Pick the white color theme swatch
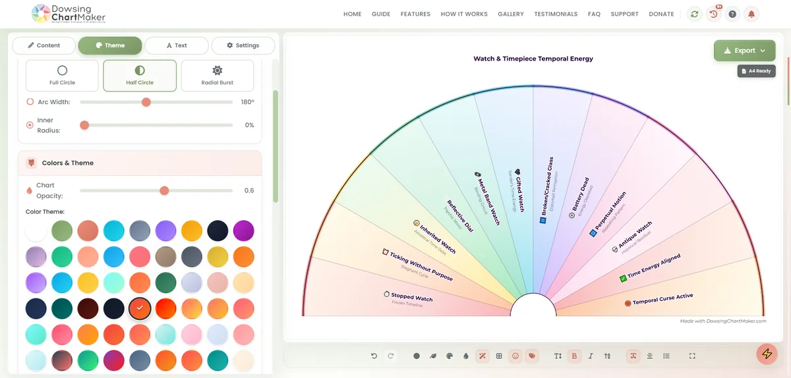This screenshot has width=791, height=378. click(36, 230)
